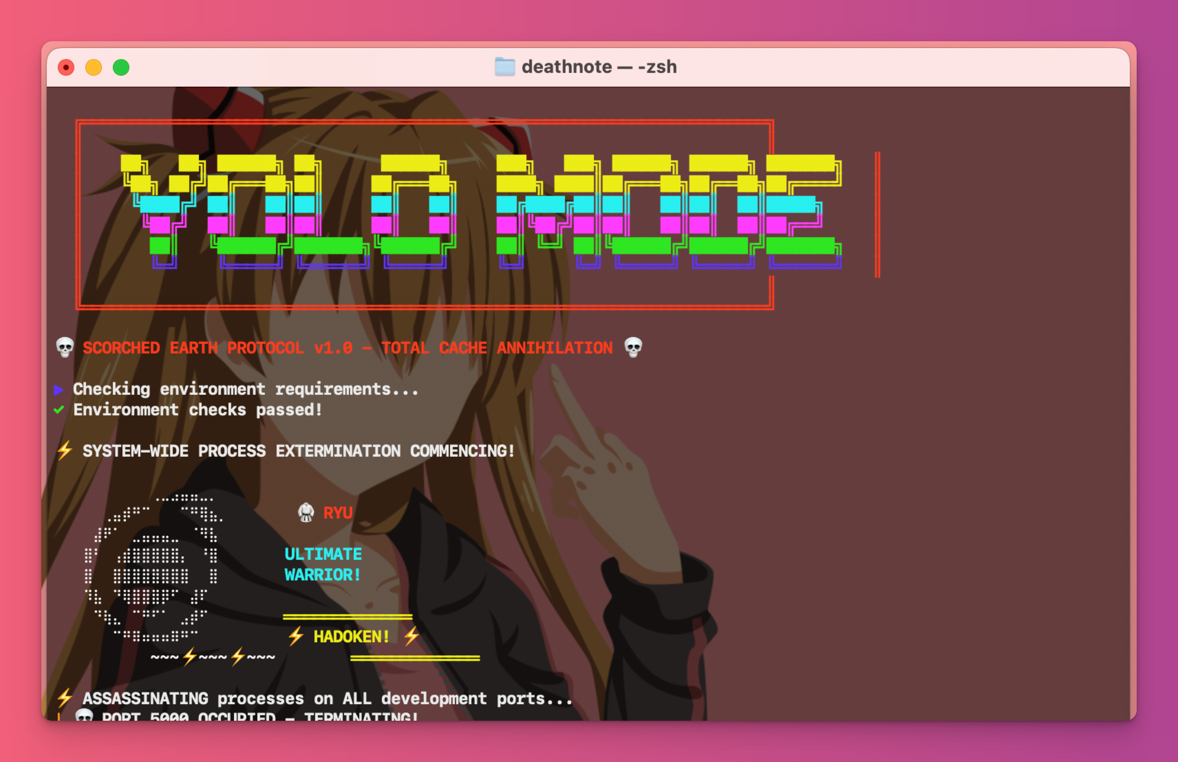The width and height of the screenshot is (1178, 762).
Task: Click the blue arrow before Checking environment
Action: [x=58, y=390]
